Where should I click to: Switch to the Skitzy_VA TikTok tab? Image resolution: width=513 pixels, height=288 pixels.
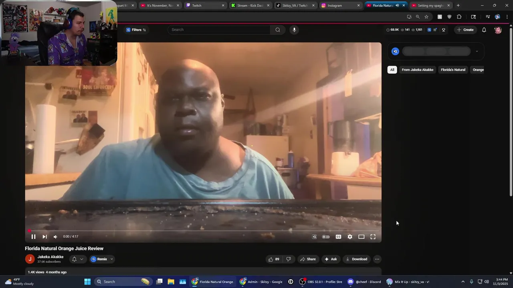[x=295, y=6]
